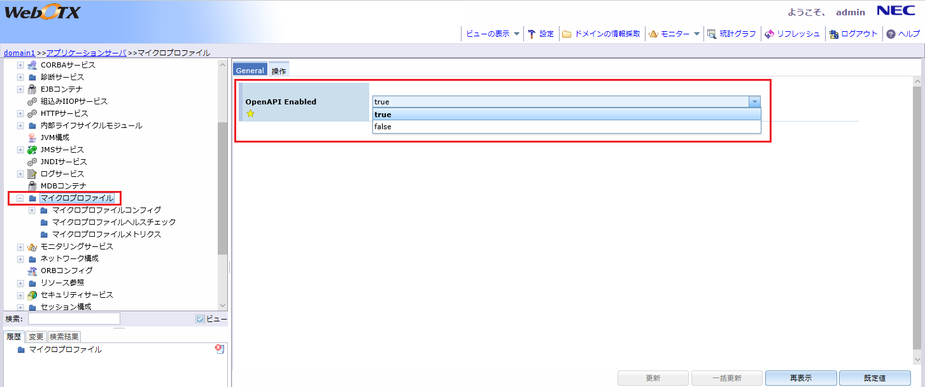Click the 検索 search input field
The width and height of the screenshot is (925, 387).
tap(74, 318)
